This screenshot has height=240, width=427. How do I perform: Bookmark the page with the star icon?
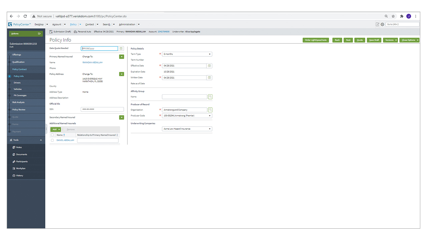tap(393, 16)
